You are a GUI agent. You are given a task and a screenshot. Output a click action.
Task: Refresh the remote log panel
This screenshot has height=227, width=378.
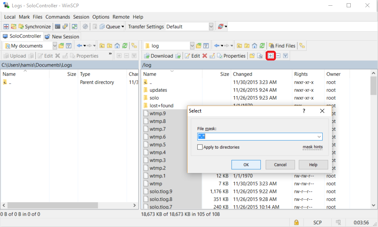(262, 46)
